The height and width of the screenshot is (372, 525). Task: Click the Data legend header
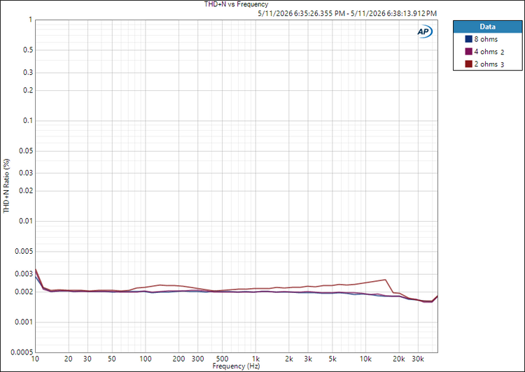pyautogui.click(x=487, y=27)
